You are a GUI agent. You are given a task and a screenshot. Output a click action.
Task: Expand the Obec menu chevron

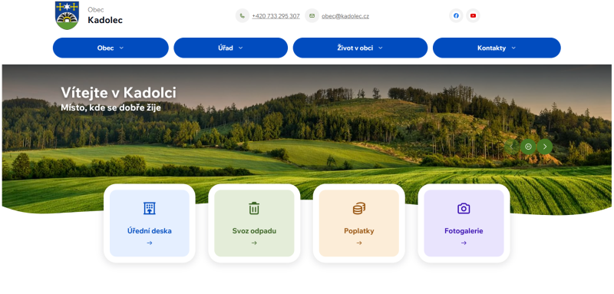click(121, 48)
